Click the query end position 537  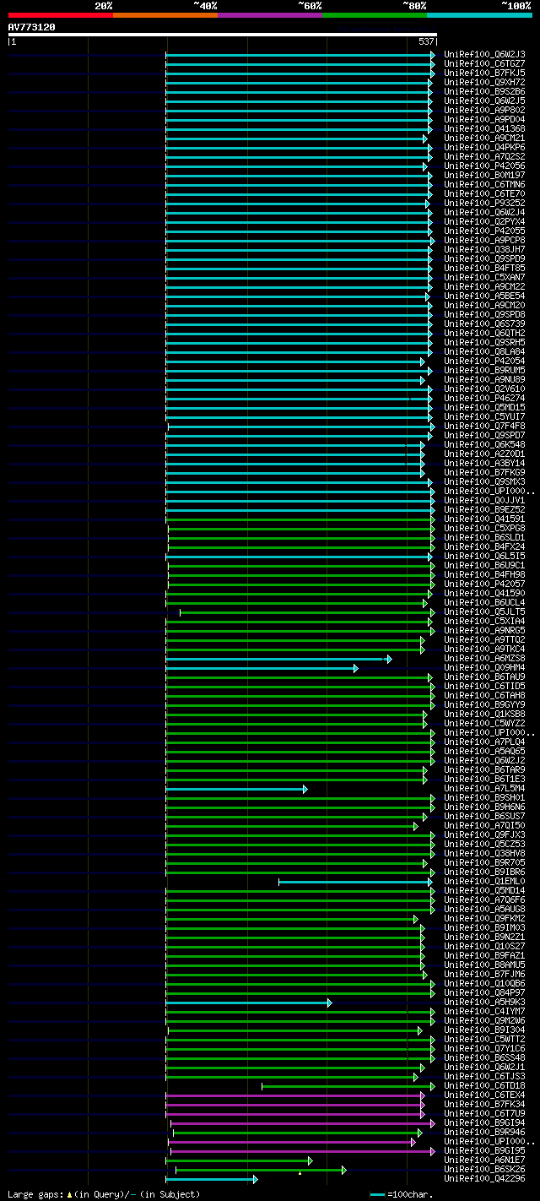(x=426, y=41)
